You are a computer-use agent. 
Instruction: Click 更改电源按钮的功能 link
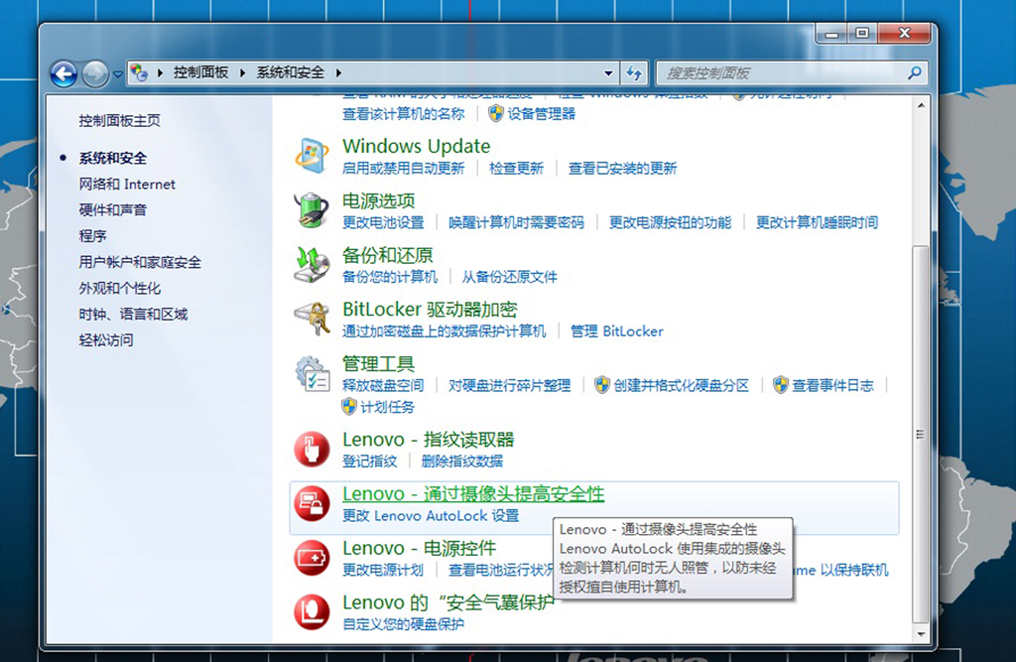[x=670, y=222]
